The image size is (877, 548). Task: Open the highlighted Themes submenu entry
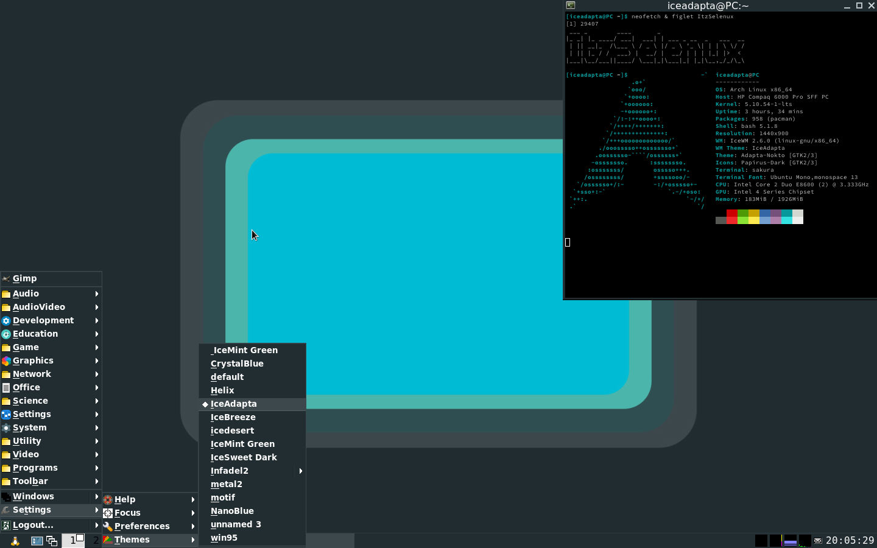(150, 539)
